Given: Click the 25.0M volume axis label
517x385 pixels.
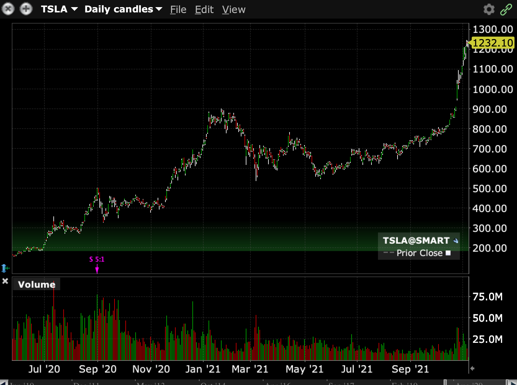Looking at the screenshot, I should tap(488, 339).
